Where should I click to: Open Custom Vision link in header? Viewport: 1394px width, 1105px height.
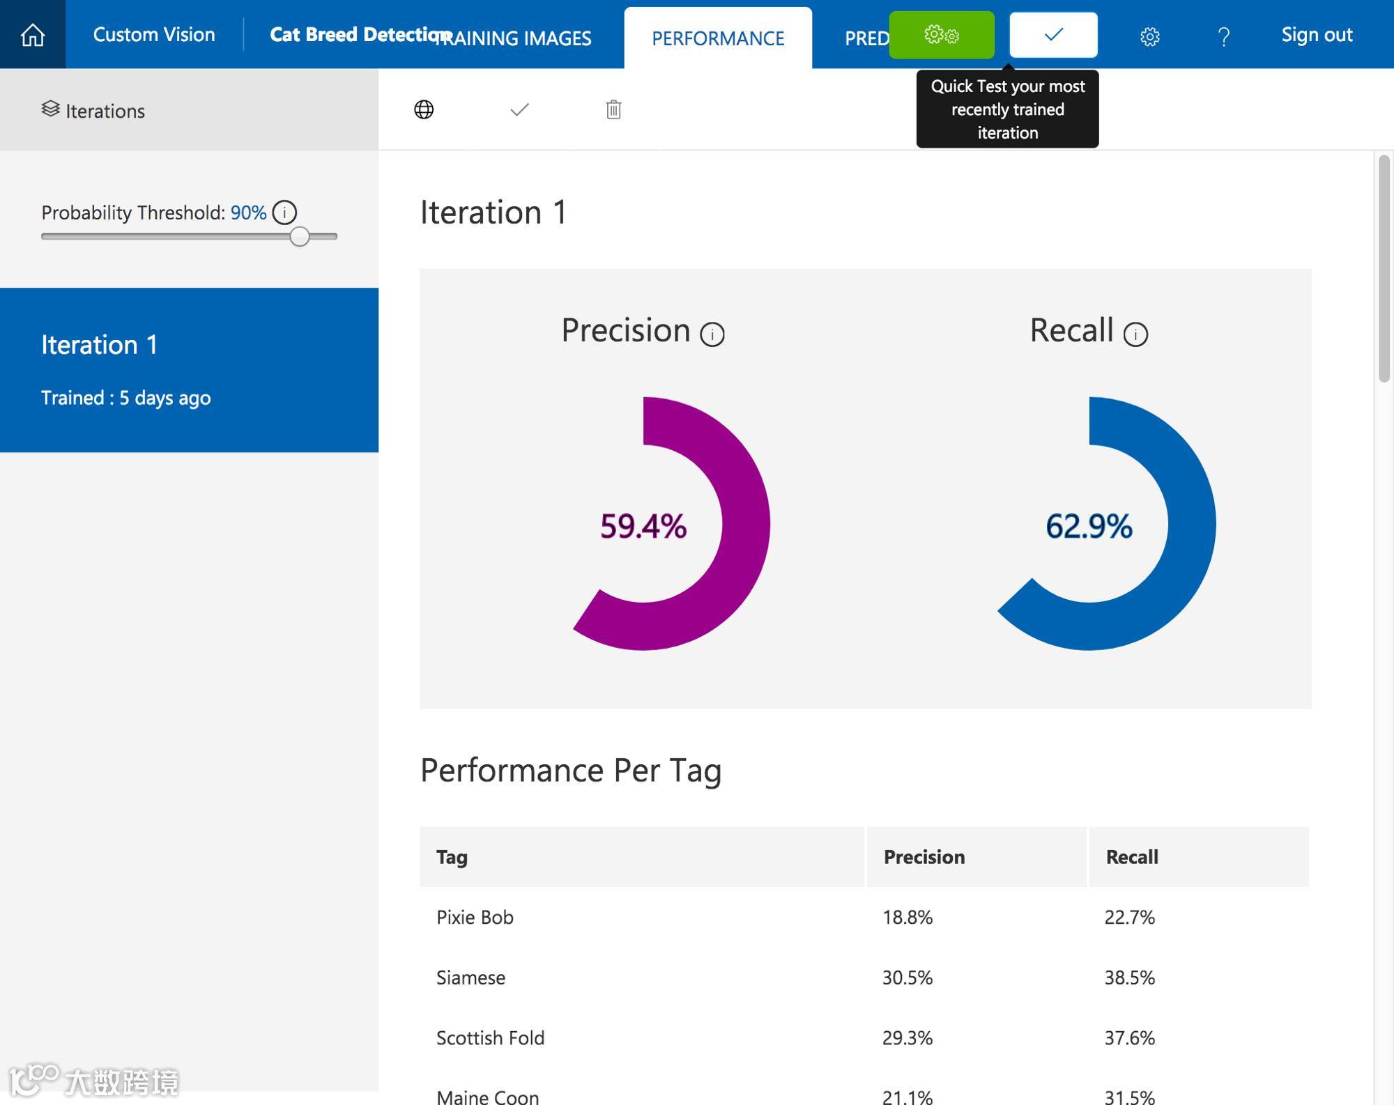154,35
